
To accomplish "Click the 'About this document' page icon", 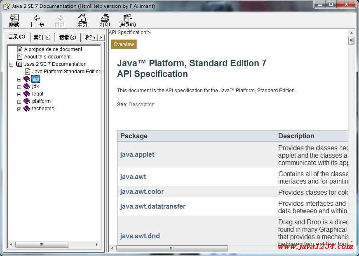I will click(x=19, y=57).
